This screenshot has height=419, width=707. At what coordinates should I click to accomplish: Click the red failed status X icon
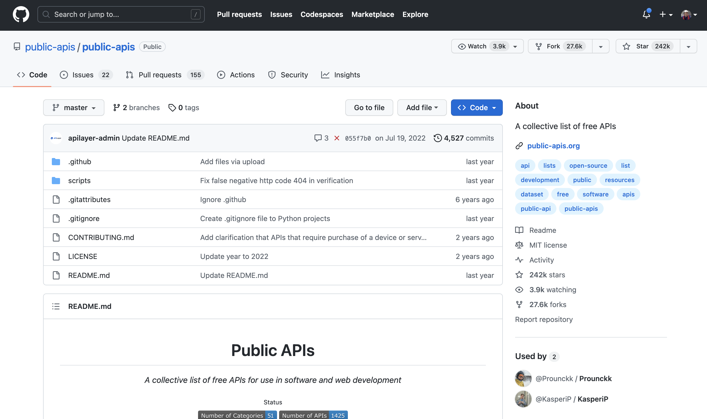pos(337,138)
